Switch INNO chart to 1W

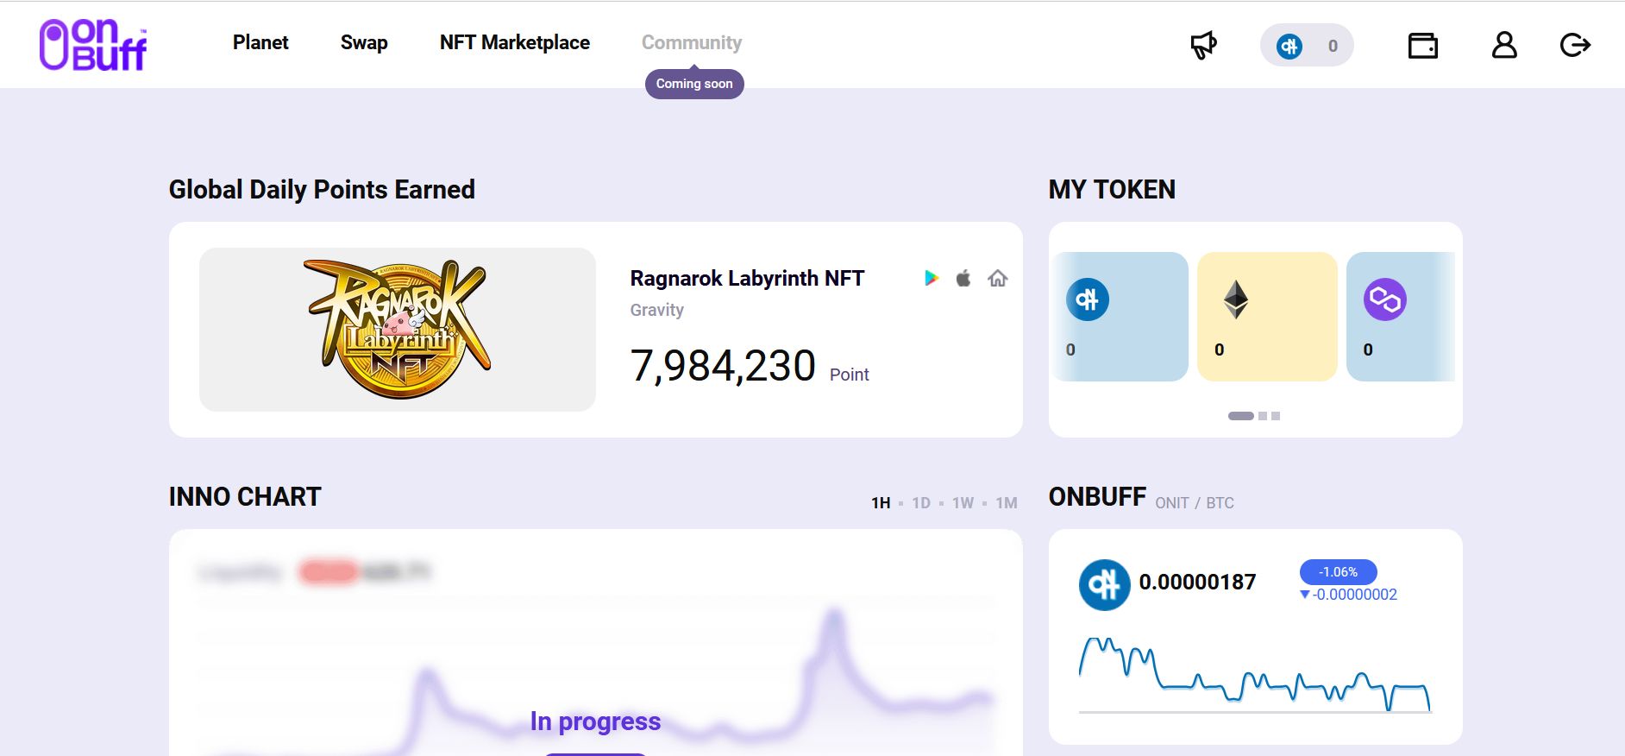963,503
